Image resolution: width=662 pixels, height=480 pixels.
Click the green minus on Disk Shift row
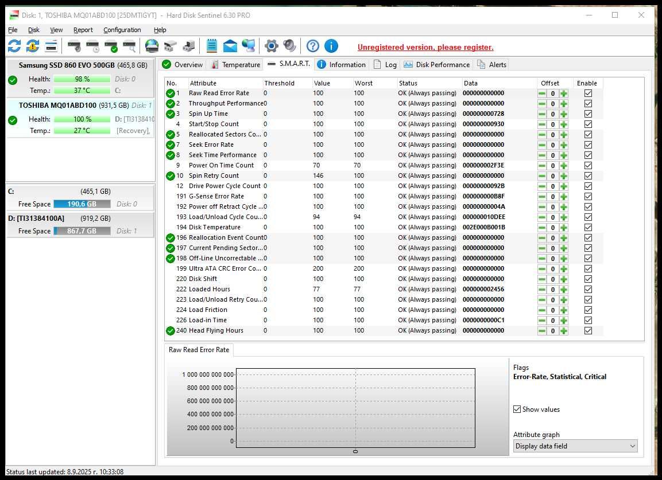tap(541, 279)
